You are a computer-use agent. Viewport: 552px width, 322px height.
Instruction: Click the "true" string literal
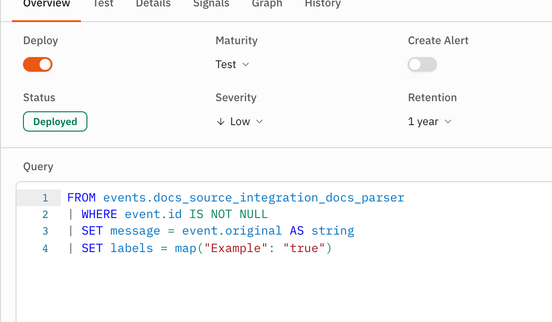tap(304, 248)
